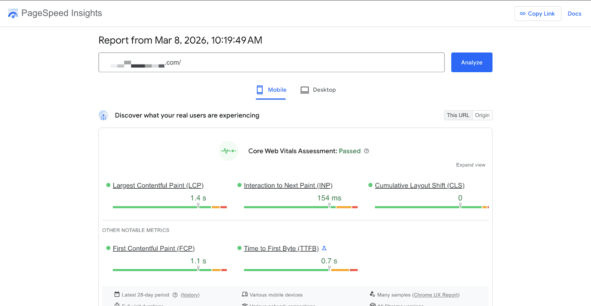This screenshot has width=591, height=306.
Task: Click the Various mobile devices text
Action: point(276,295)
